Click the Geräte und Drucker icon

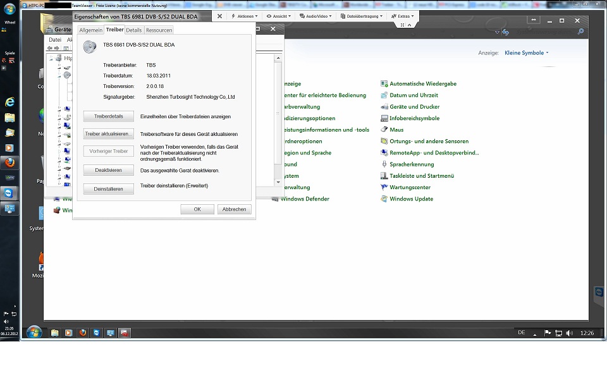coord(384,107)
